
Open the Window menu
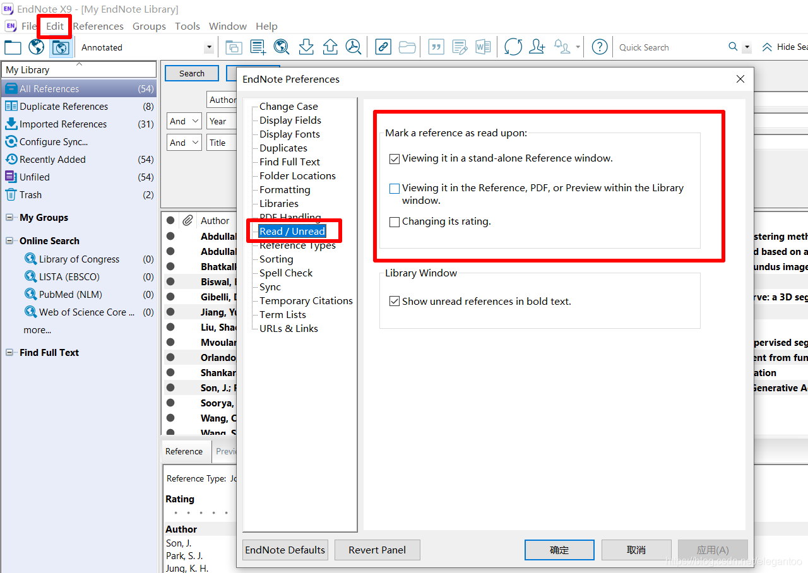coord(228,26)
